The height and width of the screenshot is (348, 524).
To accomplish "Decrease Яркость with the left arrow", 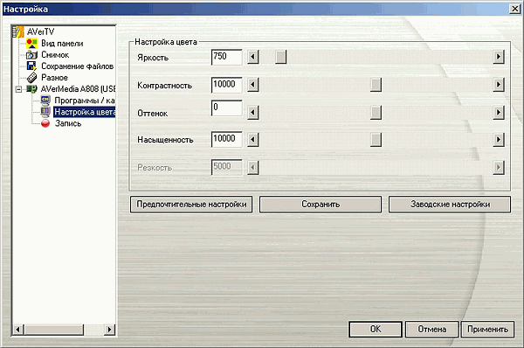I will coord(253,57).
